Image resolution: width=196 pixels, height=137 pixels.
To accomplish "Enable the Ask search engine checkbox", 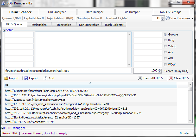I will (x=165, y=52).
